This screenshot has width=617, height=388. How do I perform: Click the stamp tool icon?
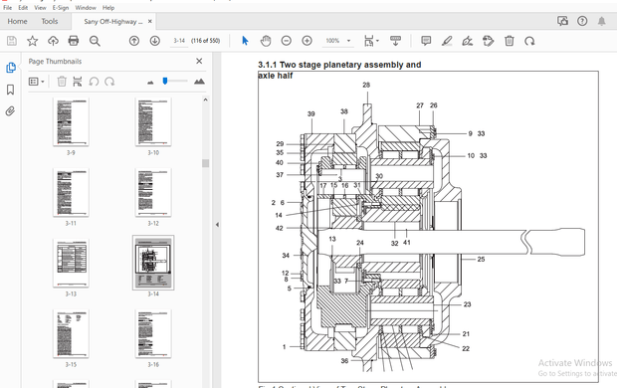[488, 41]
